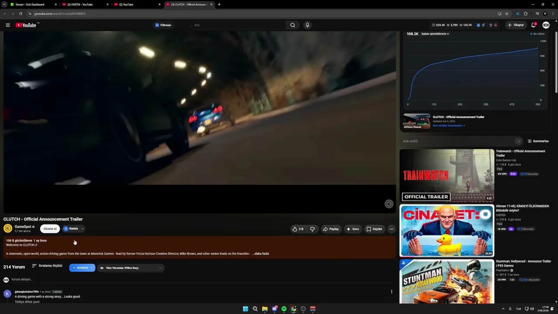The height and width of the screenshot is (314, 558).
Task: Open File Explorer from the taskbar
Action: 265,309
